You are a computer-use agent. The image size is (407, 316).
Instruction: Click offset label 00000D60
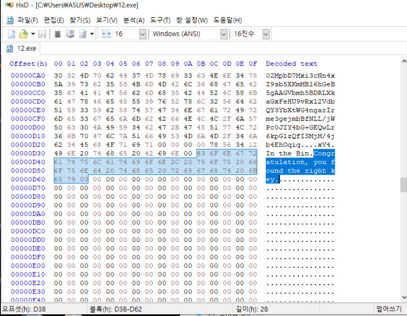28,179
